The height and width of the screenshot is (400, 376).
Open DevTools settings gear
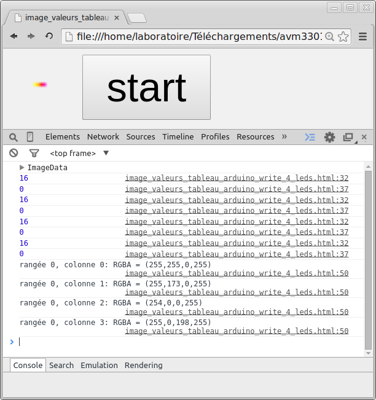click(330, 137)
